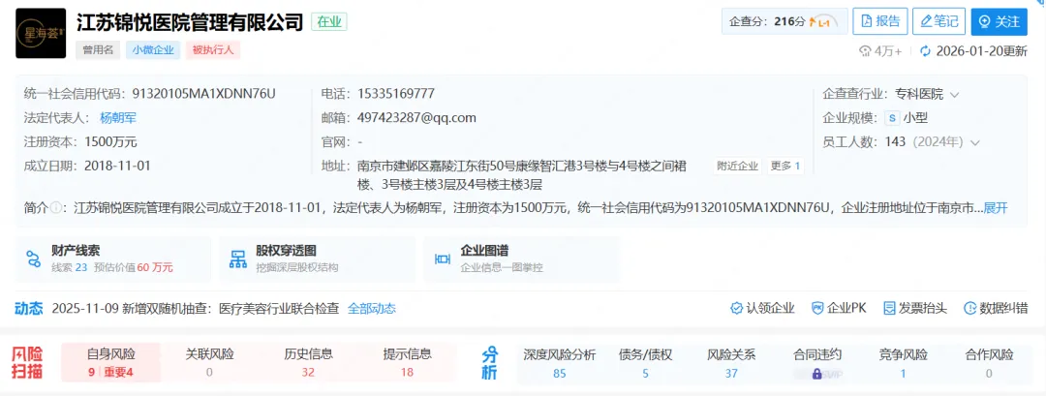Screen dimensions: 1046x396
Task: Click the 星海荟 company logo thumbnail
Action: click(41, 33)
